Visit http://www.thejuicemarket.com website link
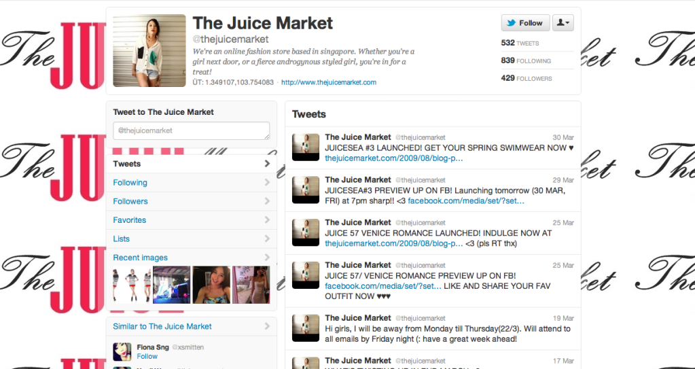Image resolution: width=695 pixels, height=369 pixels. (328, 82)
